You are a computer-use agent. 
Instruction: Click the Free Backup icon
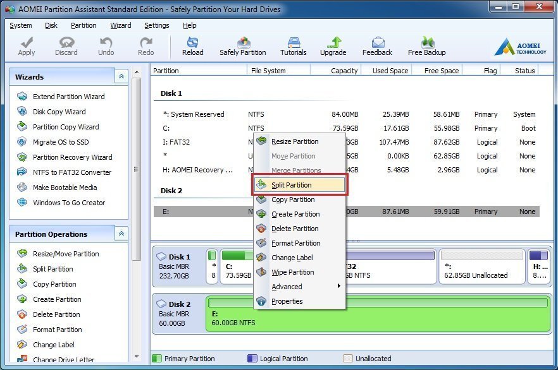(x=427, y=42)
